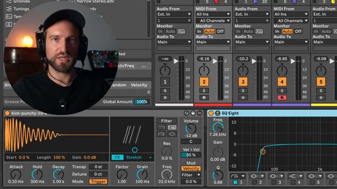Arm track 4 record button
The image size is (337, 189).
(x=282, y=98)
